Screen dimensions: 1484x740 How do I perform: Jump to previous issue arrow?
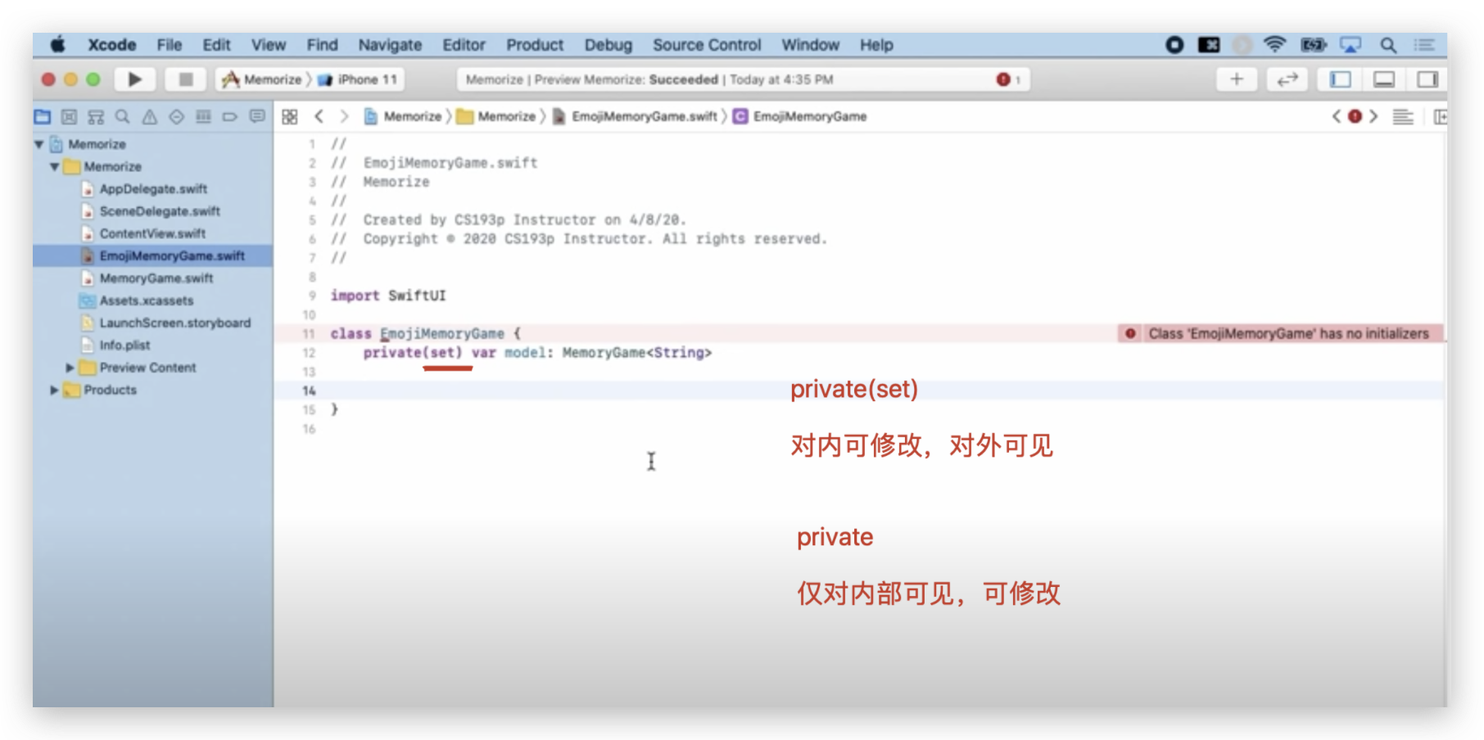pyautogui.click(x=1337, y=116)
